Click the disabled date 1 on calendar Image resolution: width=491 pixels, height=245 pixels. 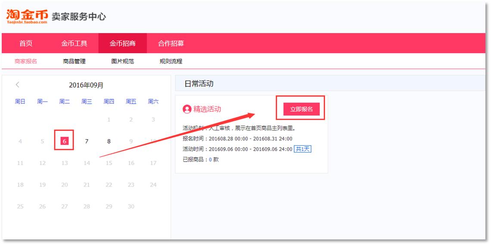click(x=109, y=119)
